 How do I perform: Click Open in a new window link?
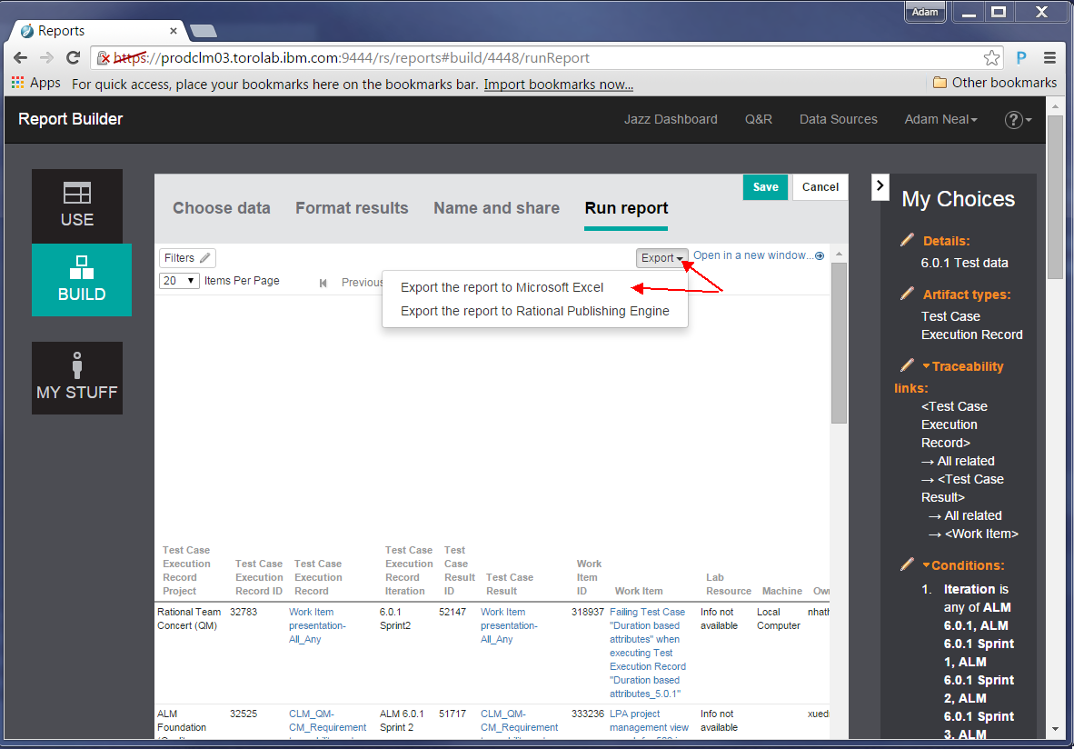pyautogui.click(x=752, y=255)
